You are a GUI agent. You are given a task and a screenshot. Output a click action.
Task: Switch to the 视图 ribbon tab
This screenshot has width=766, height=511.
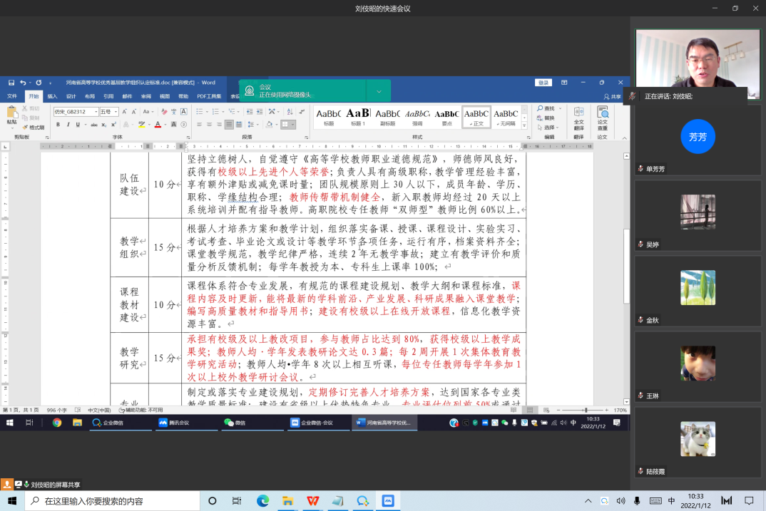(165, 96)
